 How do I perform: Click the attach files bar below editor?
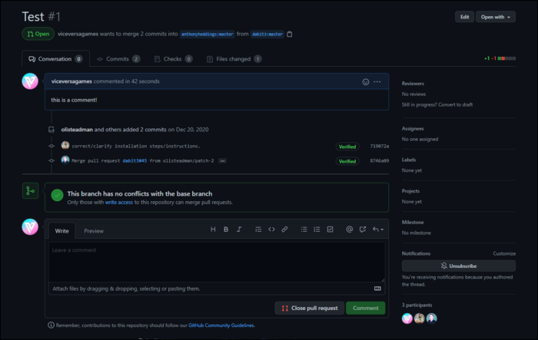[217, 289]
